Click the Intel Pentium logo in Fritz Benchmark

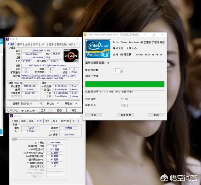click(98, 49)
